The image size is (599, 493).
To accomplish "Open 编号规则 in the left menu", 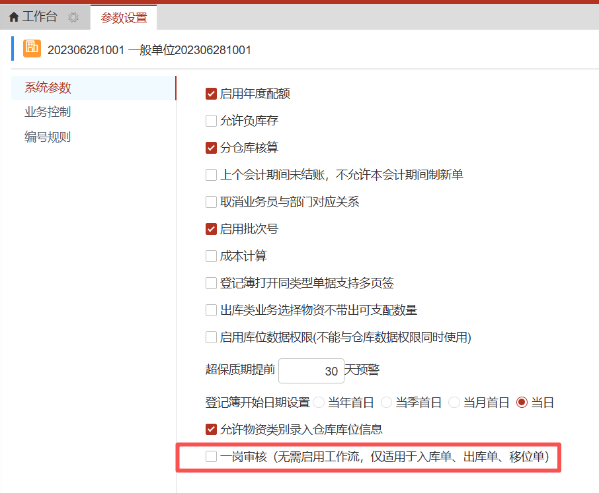I will click(48, 137).
